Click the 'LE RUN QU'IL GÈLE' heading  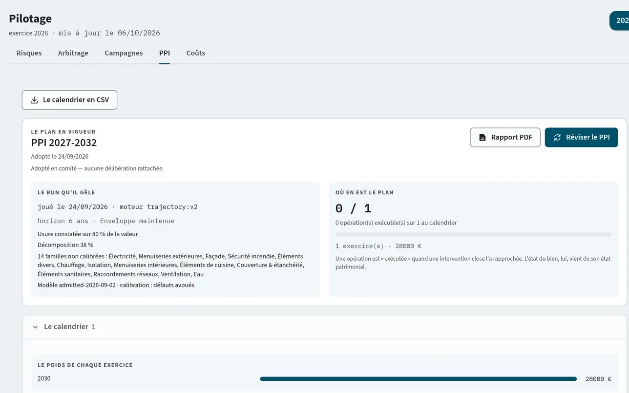point(66,193)
